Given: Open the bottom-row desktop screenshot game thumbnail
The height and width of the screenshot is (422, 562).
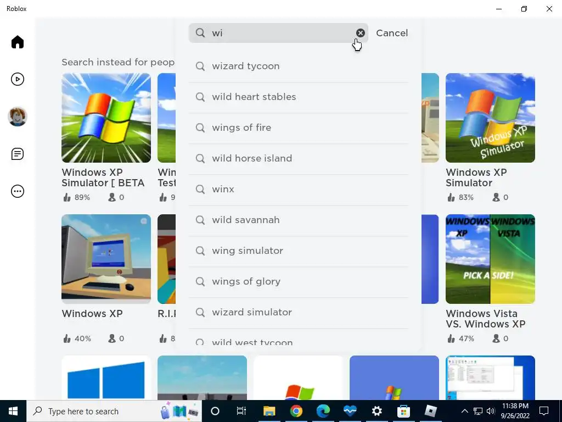Looking at the screenshot, I should [490, 377].
